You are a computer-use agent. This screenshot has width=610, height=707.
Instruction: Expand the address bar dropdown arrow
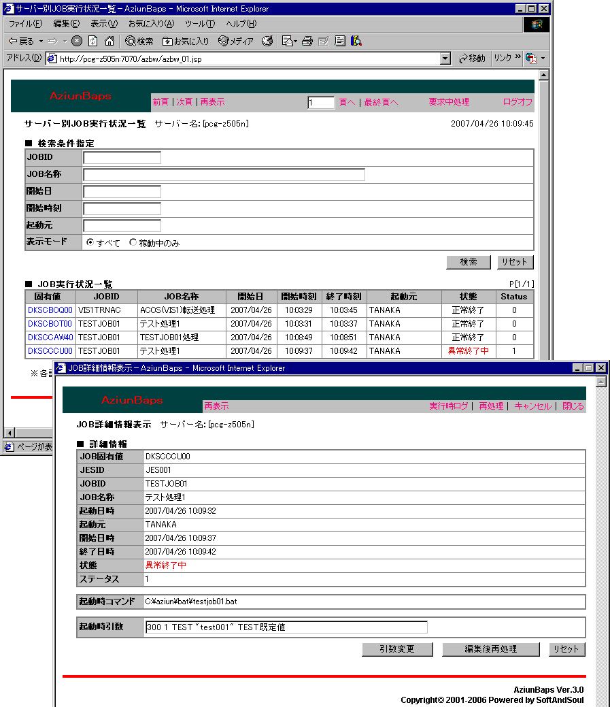445,59
